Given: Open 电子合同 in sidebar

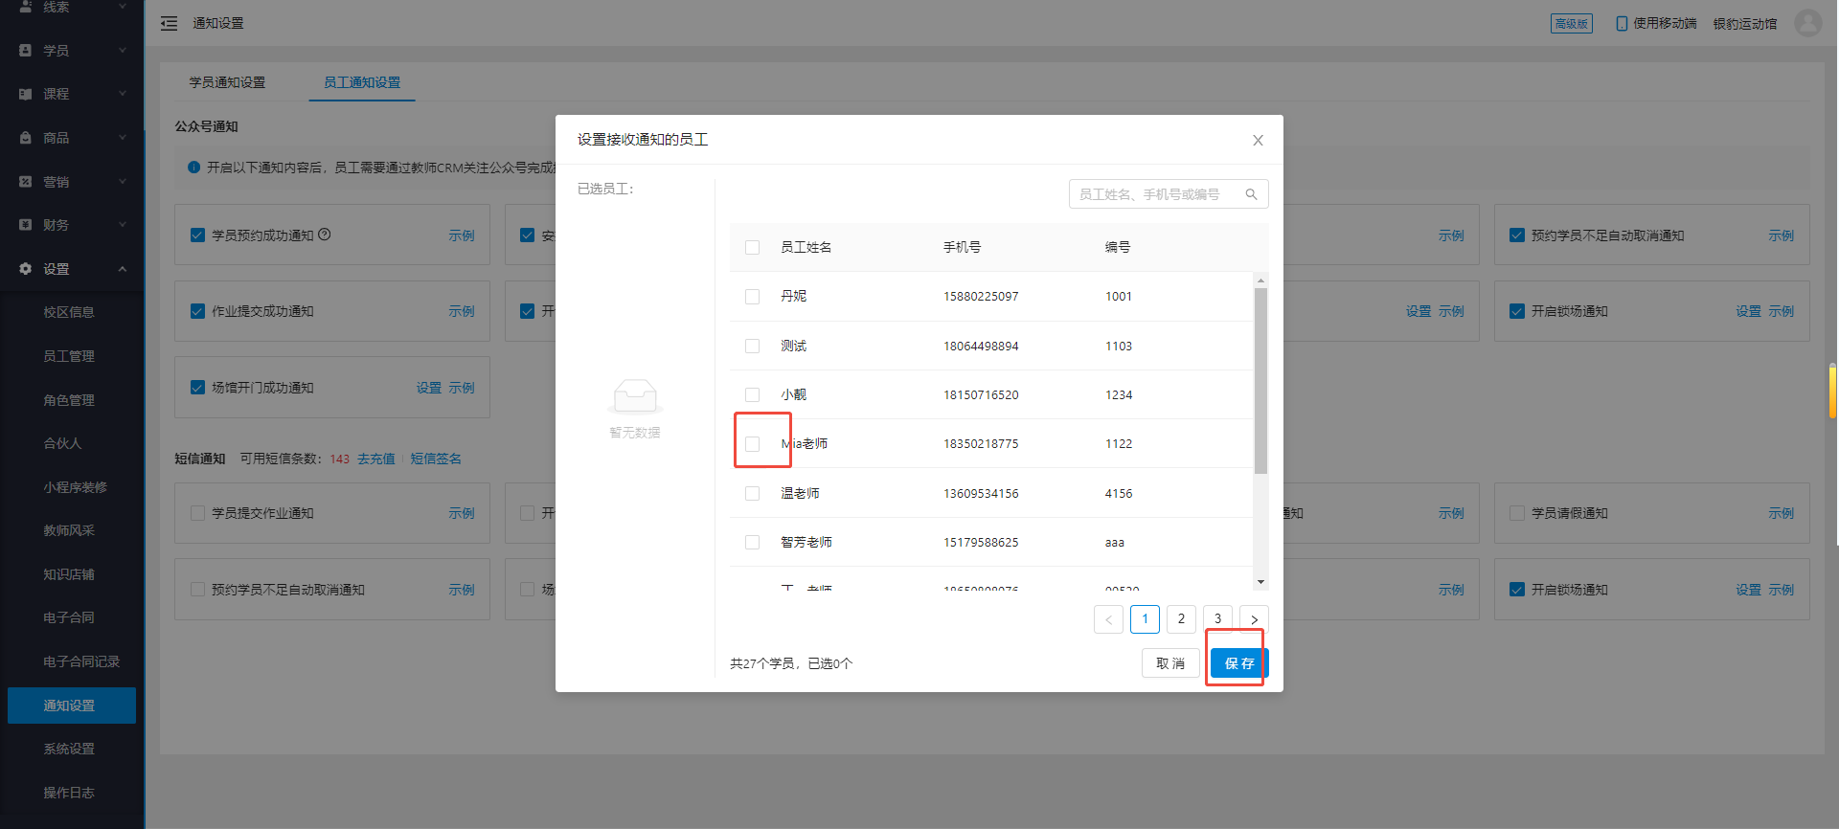Looking at the screenshot, I should pyautogui.click(x=69, y=617).
